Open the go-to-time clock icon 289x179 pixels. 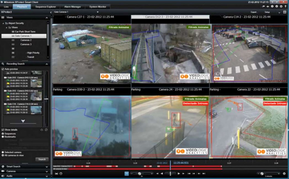(x=61, y=174)
